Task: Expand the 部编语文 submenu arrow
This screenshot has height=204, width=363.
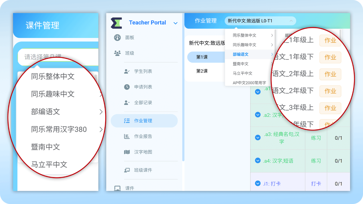Action: 272,54
